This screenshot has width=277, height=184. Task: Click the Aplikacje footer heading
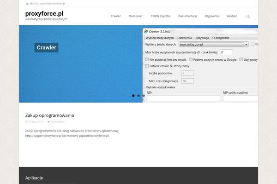(34, 178)
